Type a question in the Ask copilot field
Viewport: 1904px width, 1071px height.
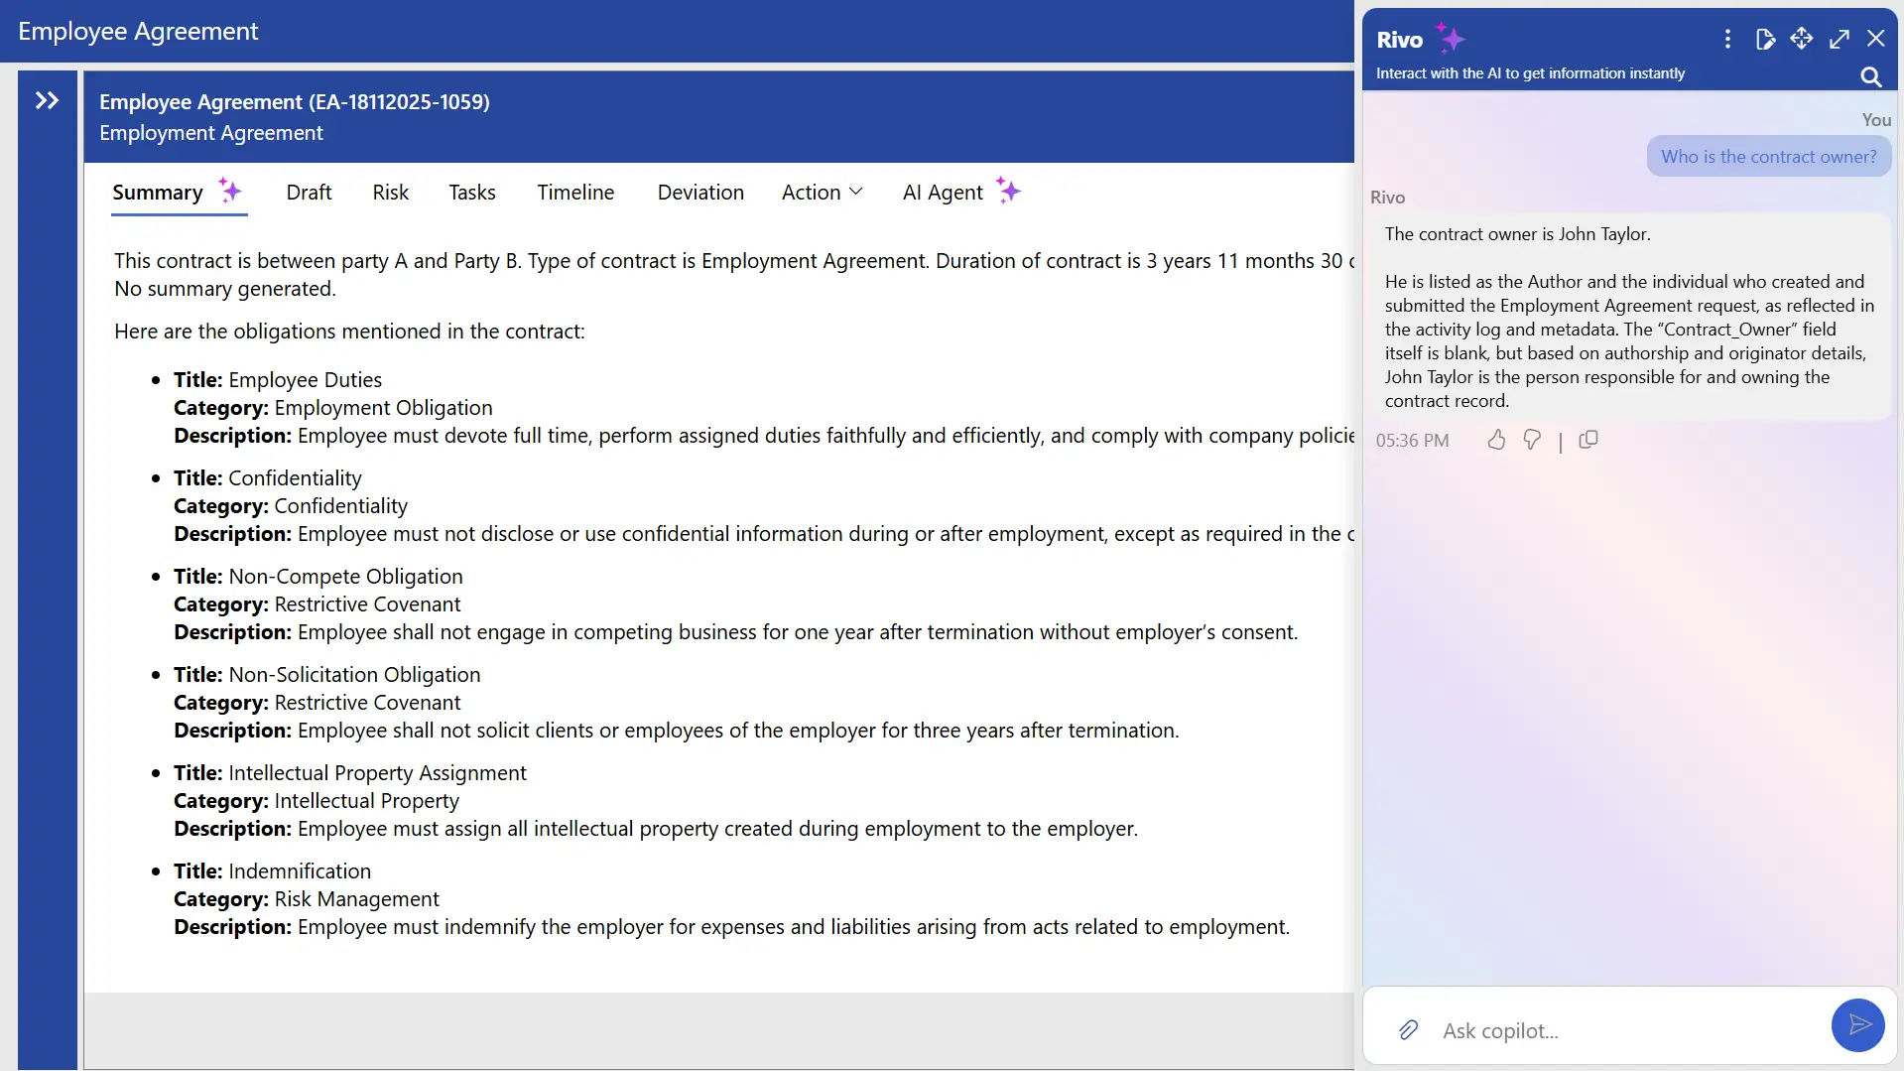click(x=1587, y=1029)
